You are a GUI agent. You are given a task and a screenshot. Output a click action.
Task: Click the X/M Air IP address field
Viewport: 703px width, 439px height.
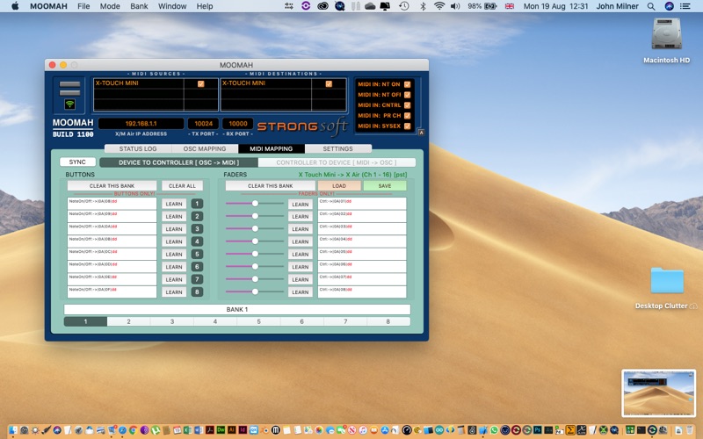click(141, 124)
